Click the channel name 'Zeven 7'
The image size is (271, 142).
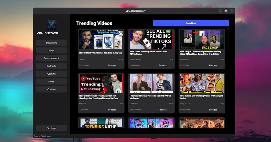coord(82,59)
